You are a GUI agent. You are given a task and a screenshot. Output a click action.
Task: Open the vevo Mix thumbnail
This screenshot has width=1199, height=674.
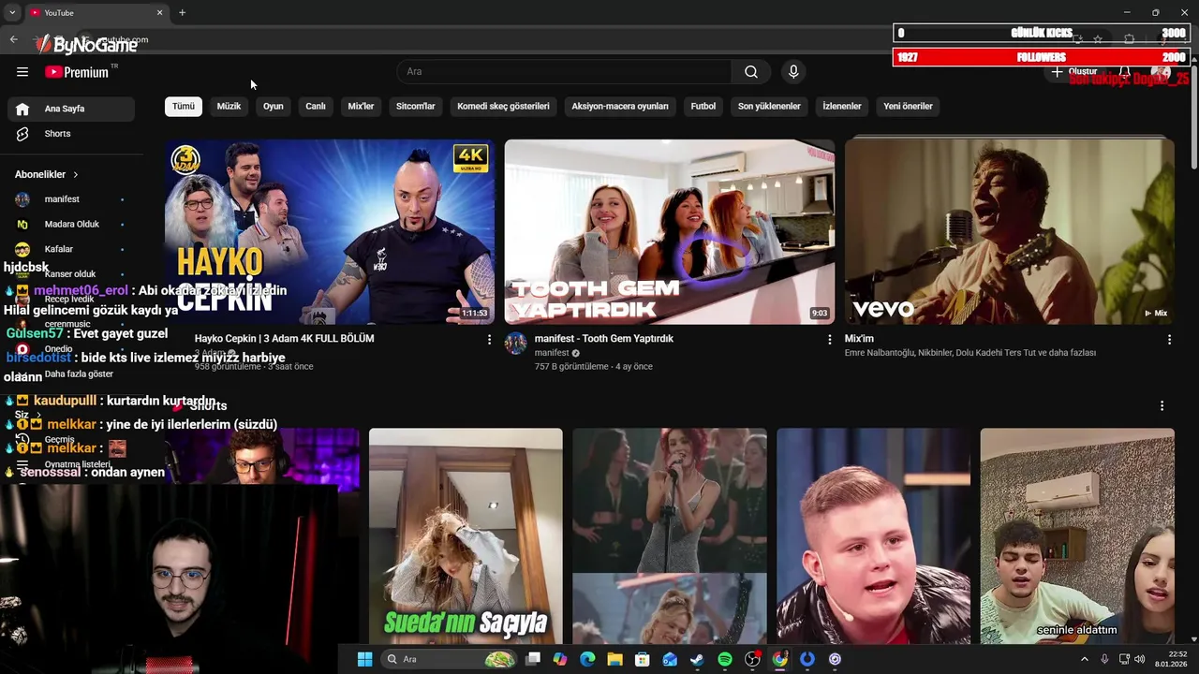tap(1009, 232)
